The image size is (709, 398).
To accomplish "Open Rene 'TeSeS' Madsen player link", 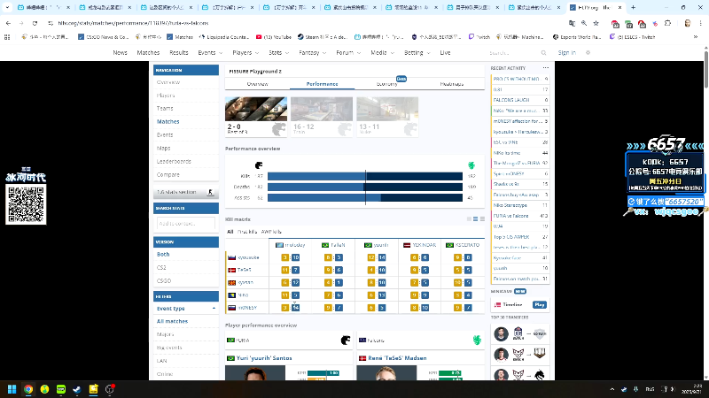I will pyautogui.click(x=397, y=358).
